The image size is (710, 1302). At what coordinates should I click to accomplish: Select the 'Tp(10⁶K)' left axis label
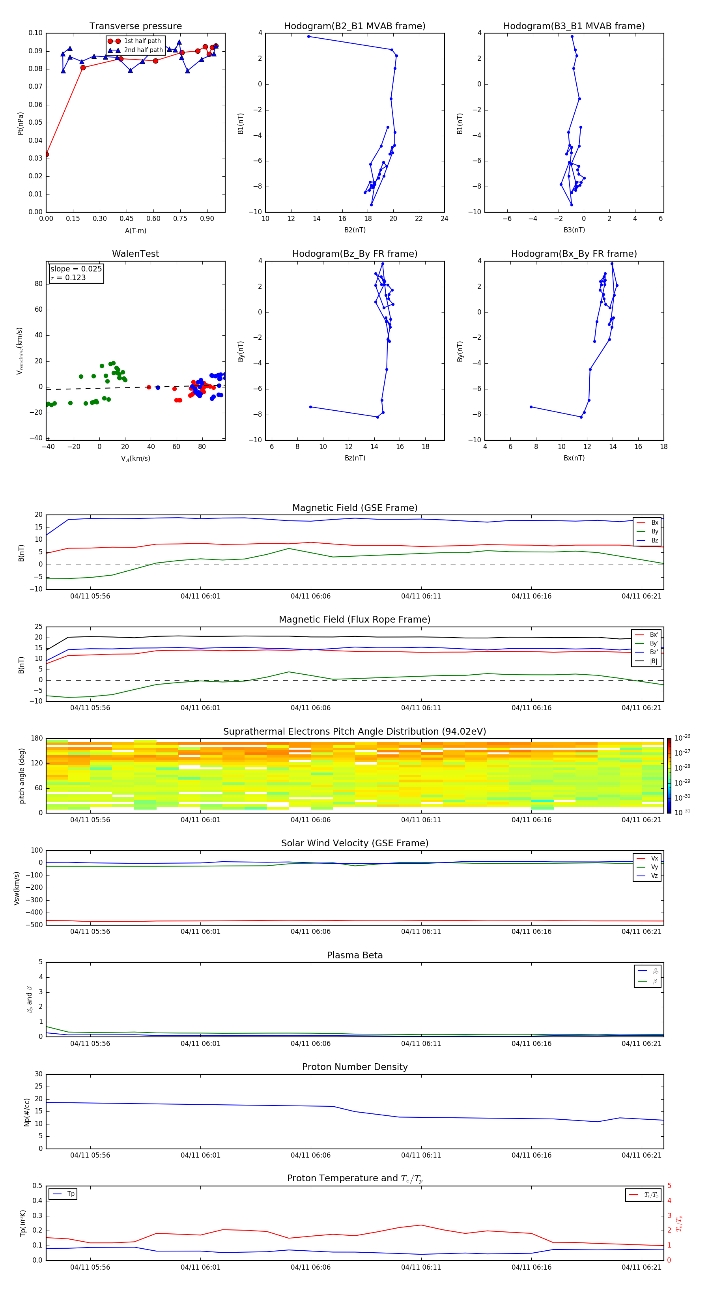[x=23, y=1223]
